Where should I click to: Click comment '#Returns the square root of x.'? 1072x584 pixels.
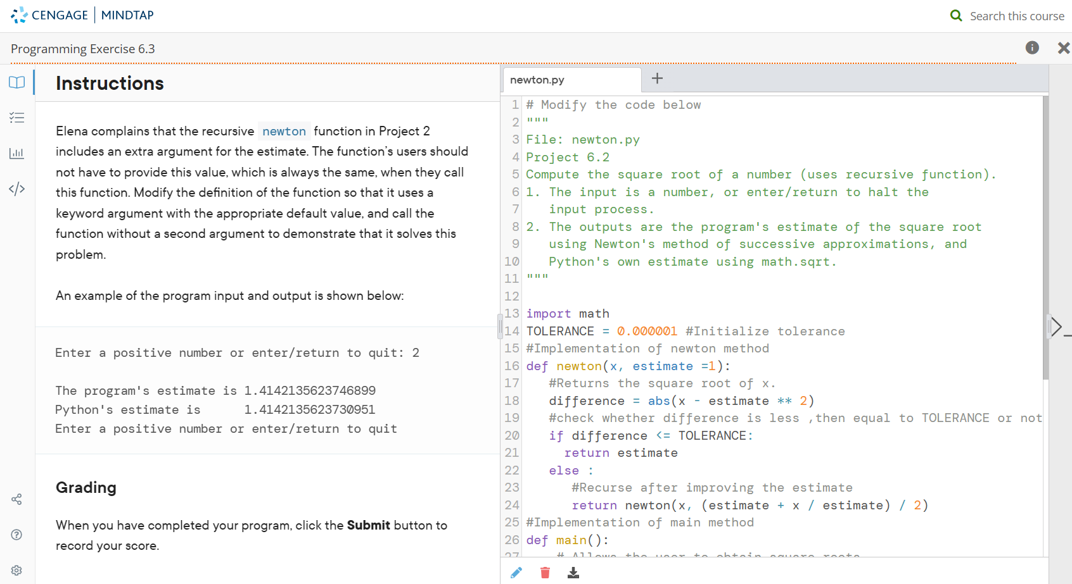(x=663, y=383)
